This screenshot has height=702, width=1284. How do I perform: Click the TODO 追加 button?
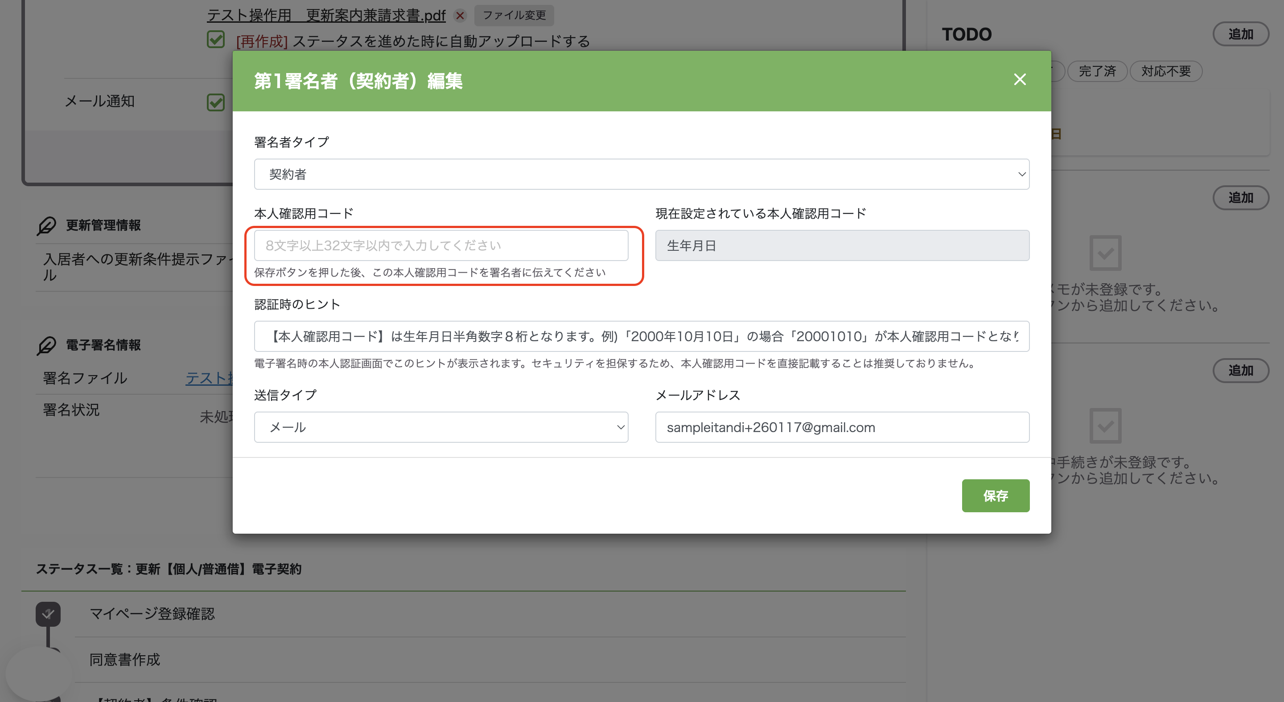1240,34
